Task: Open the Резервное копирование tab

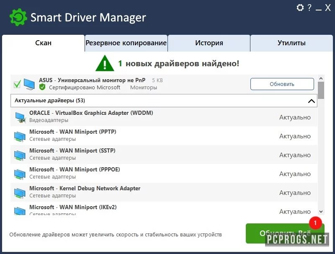Action: [126, 43]
